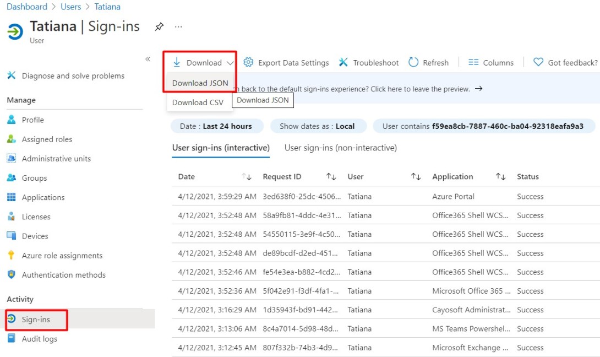Select request ID 58a9fb81-4ddc-4e31
Screen dimensions: 600x357
302,215
